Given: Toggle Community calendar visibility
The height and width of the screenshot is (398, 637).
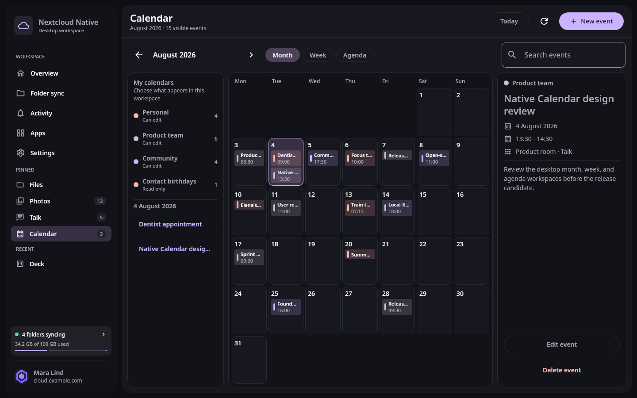Looking at the screenshot, I should click(176, 162).
